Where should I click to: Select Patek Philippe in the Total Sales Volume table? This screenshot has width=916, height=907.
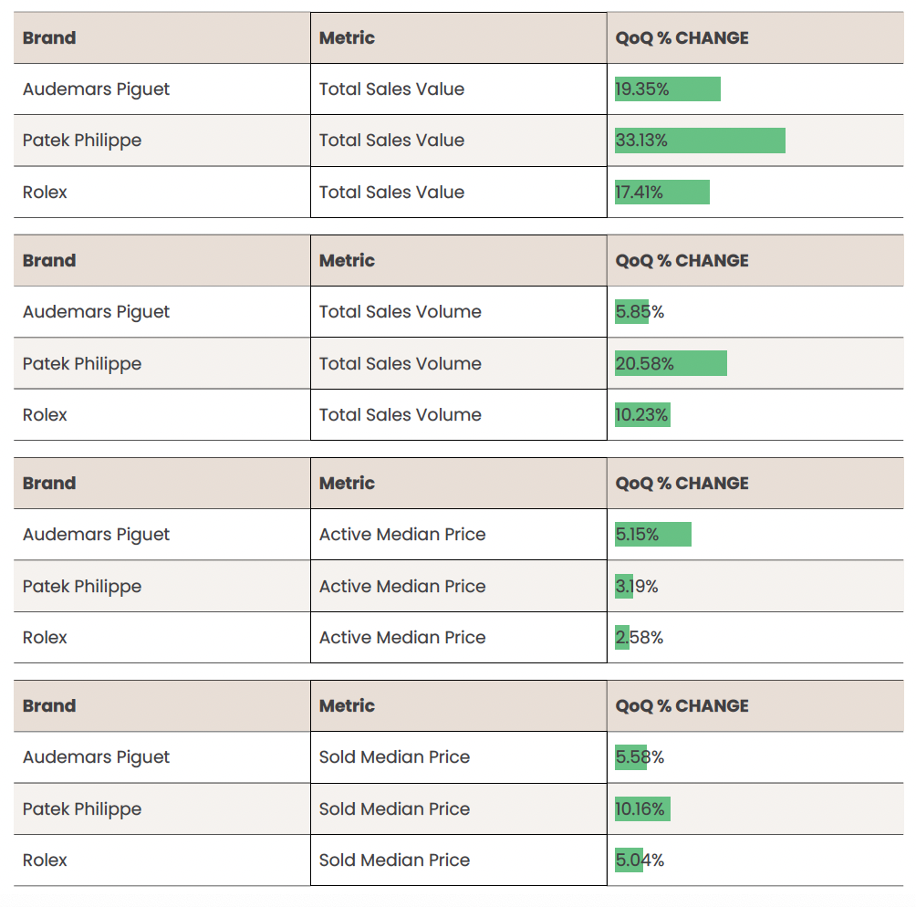pos(82,364)
